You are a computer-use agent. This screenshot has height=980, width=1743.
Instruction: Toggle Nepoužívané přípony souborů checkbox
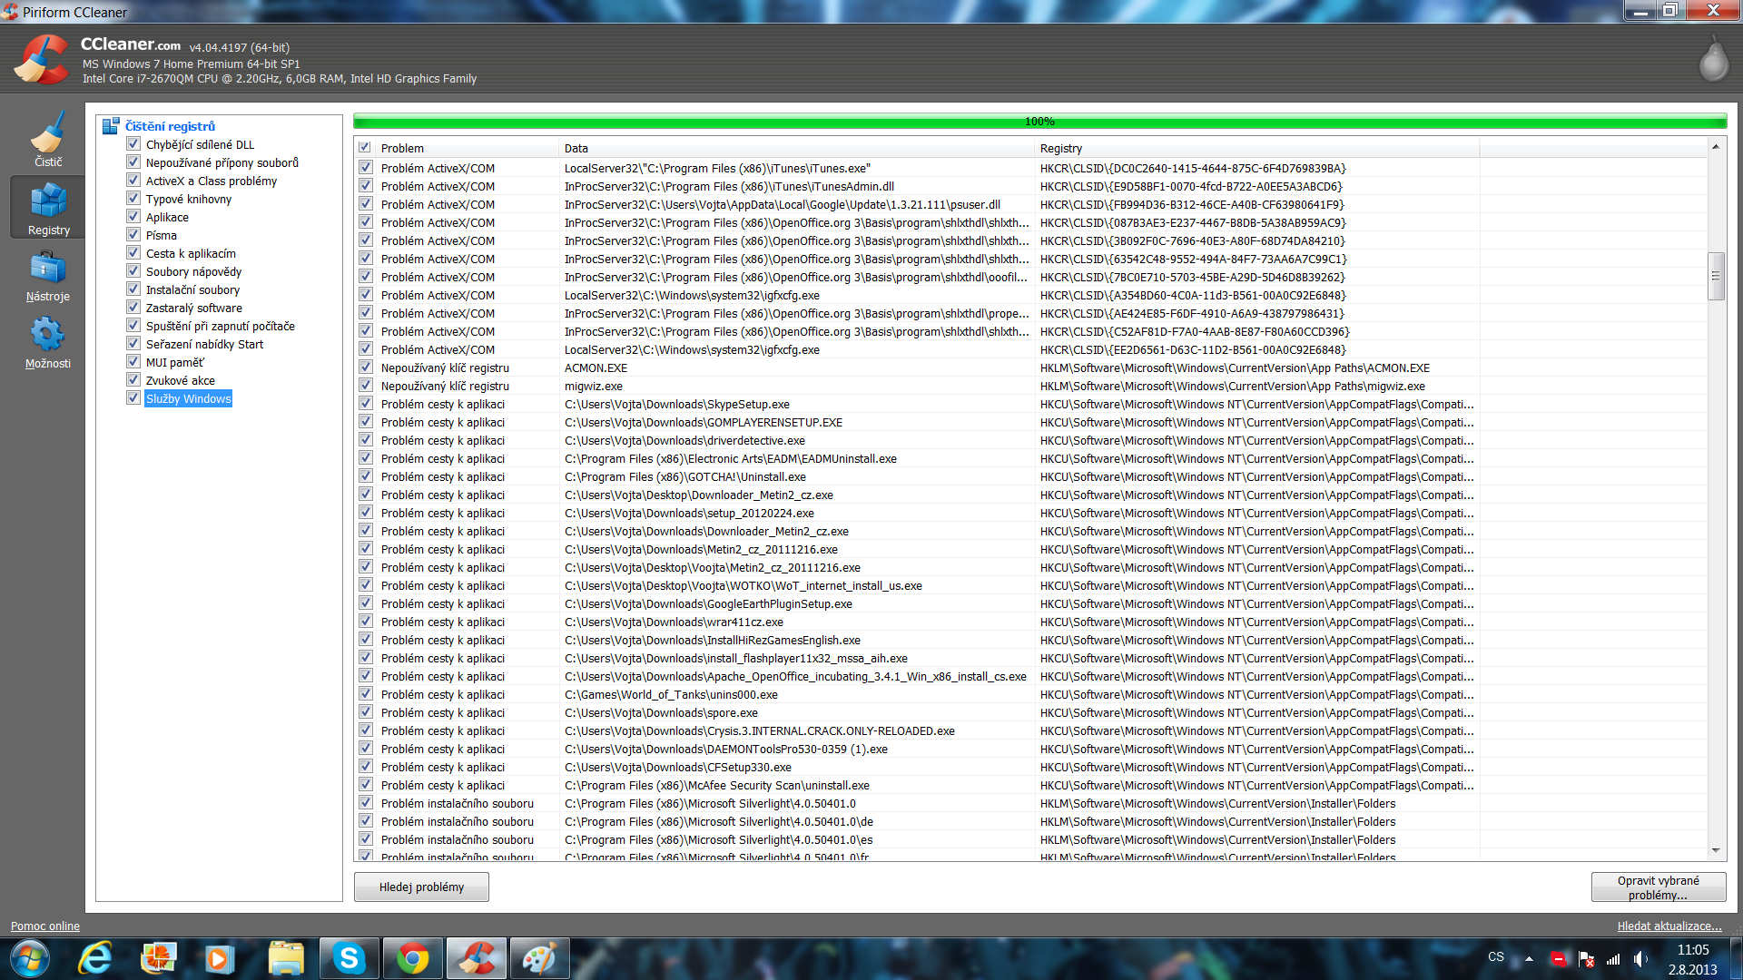coord(133,162)
